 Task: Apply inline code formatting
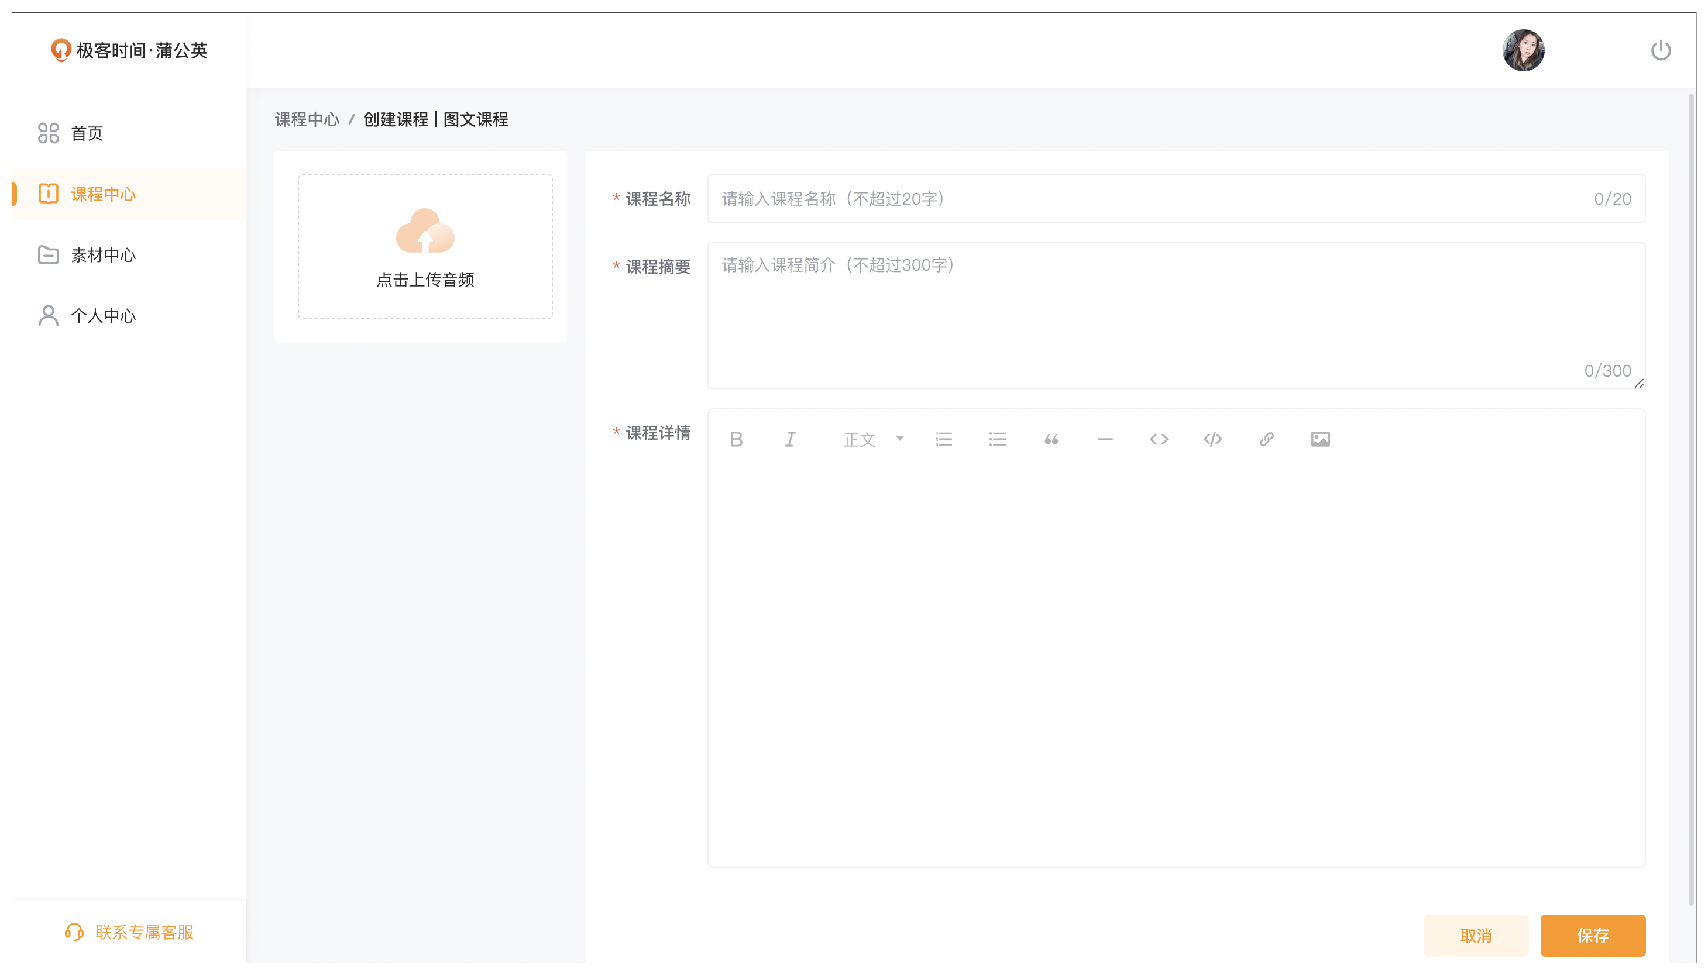[1159, 439]
